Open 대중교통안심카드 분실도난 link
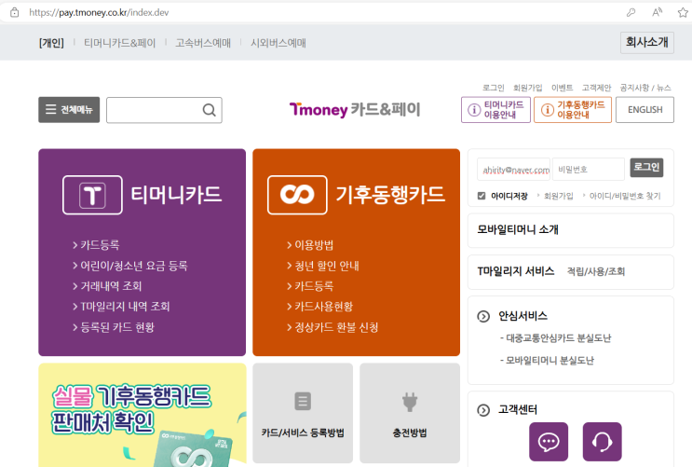Viewport: 692px width, 467px height. coord(556,338)
